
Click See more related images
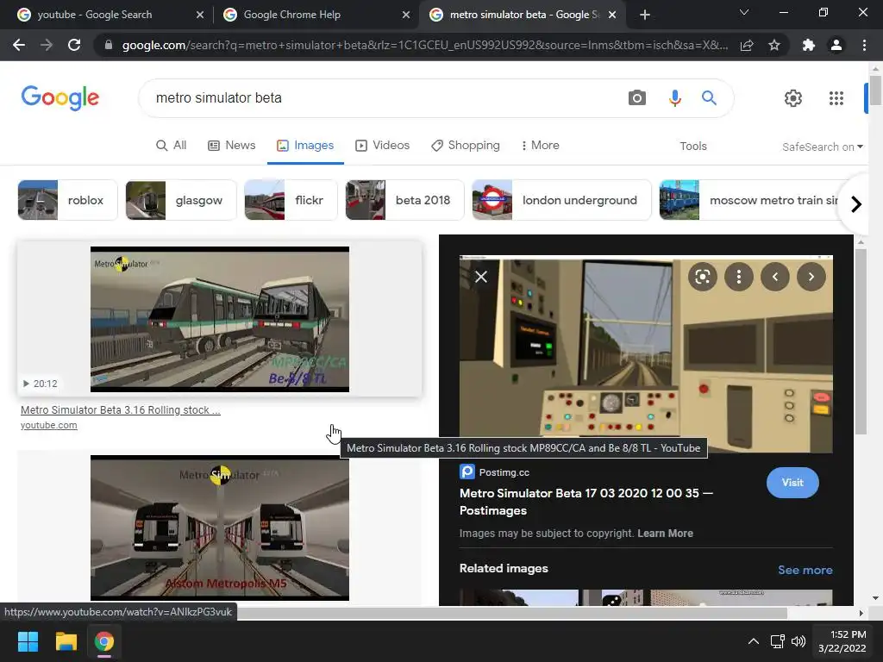(805, 570)
